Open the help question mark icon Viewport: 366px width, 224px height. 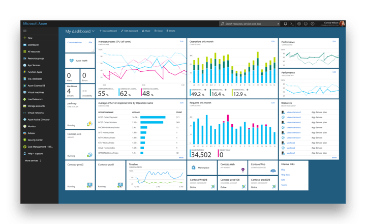click(313, 23)
